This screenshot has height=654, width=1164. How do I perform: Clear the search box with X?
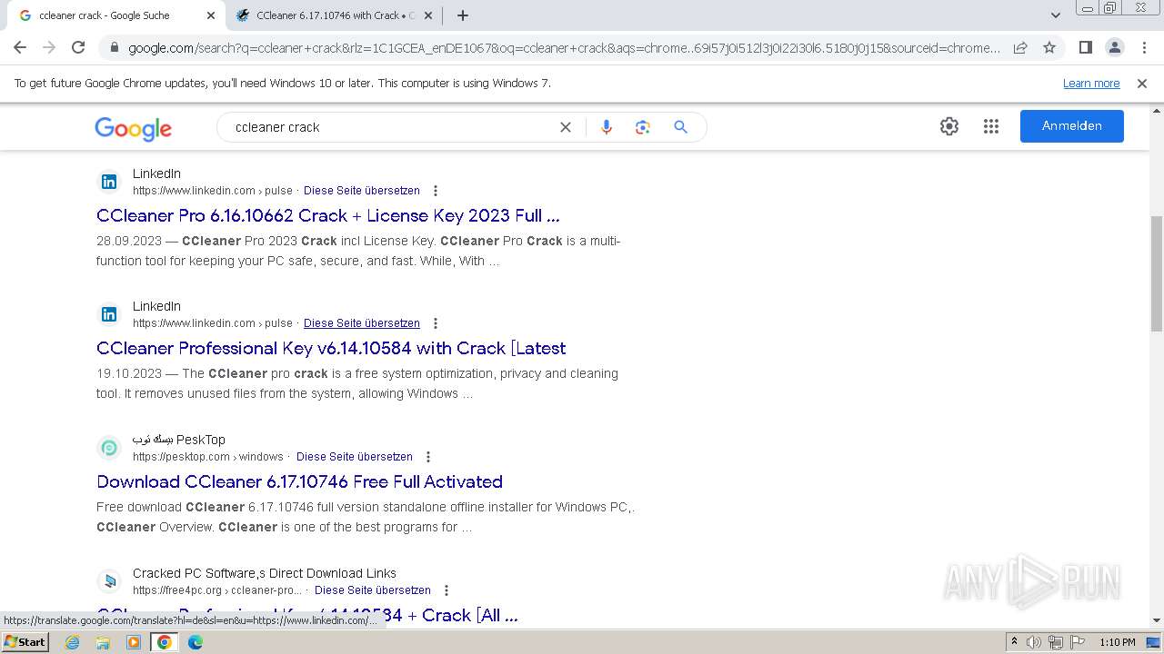coord(566,127)
